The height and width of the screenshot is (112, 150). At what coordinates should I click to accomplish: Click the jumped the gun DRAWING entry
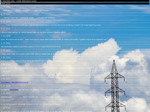point(46,111)
